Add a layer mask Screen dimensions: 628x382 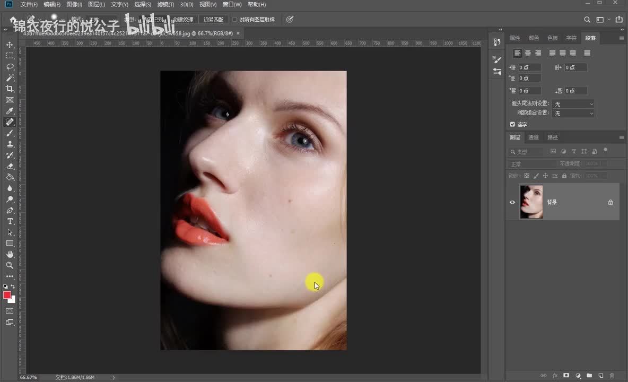click(x=566, y=376)
